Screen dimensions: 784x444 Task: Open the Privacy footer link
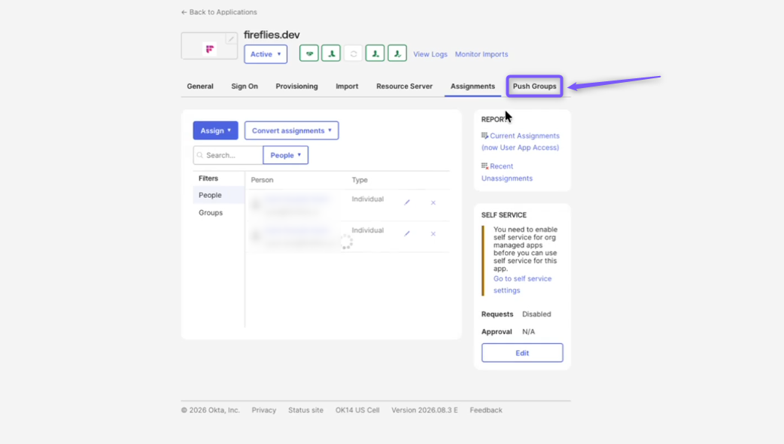point(264,410)
